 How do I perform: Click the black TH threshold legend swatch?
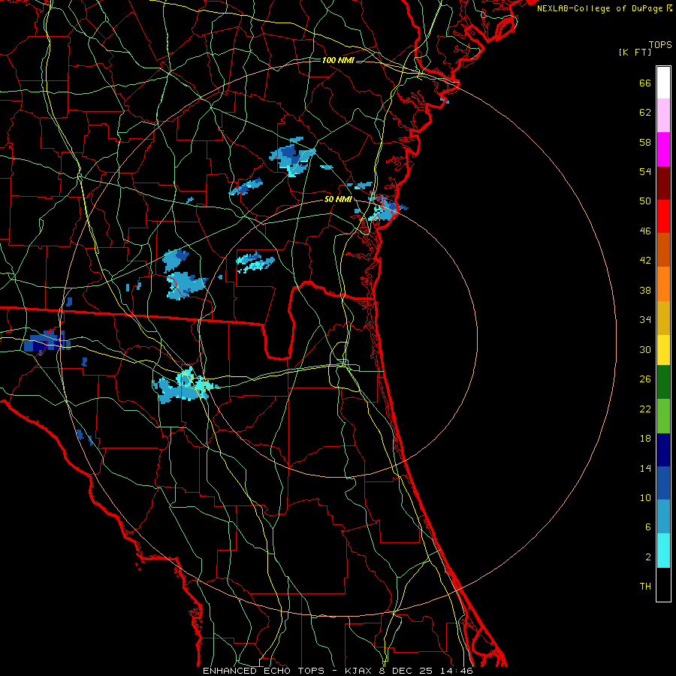coord(663,584)
